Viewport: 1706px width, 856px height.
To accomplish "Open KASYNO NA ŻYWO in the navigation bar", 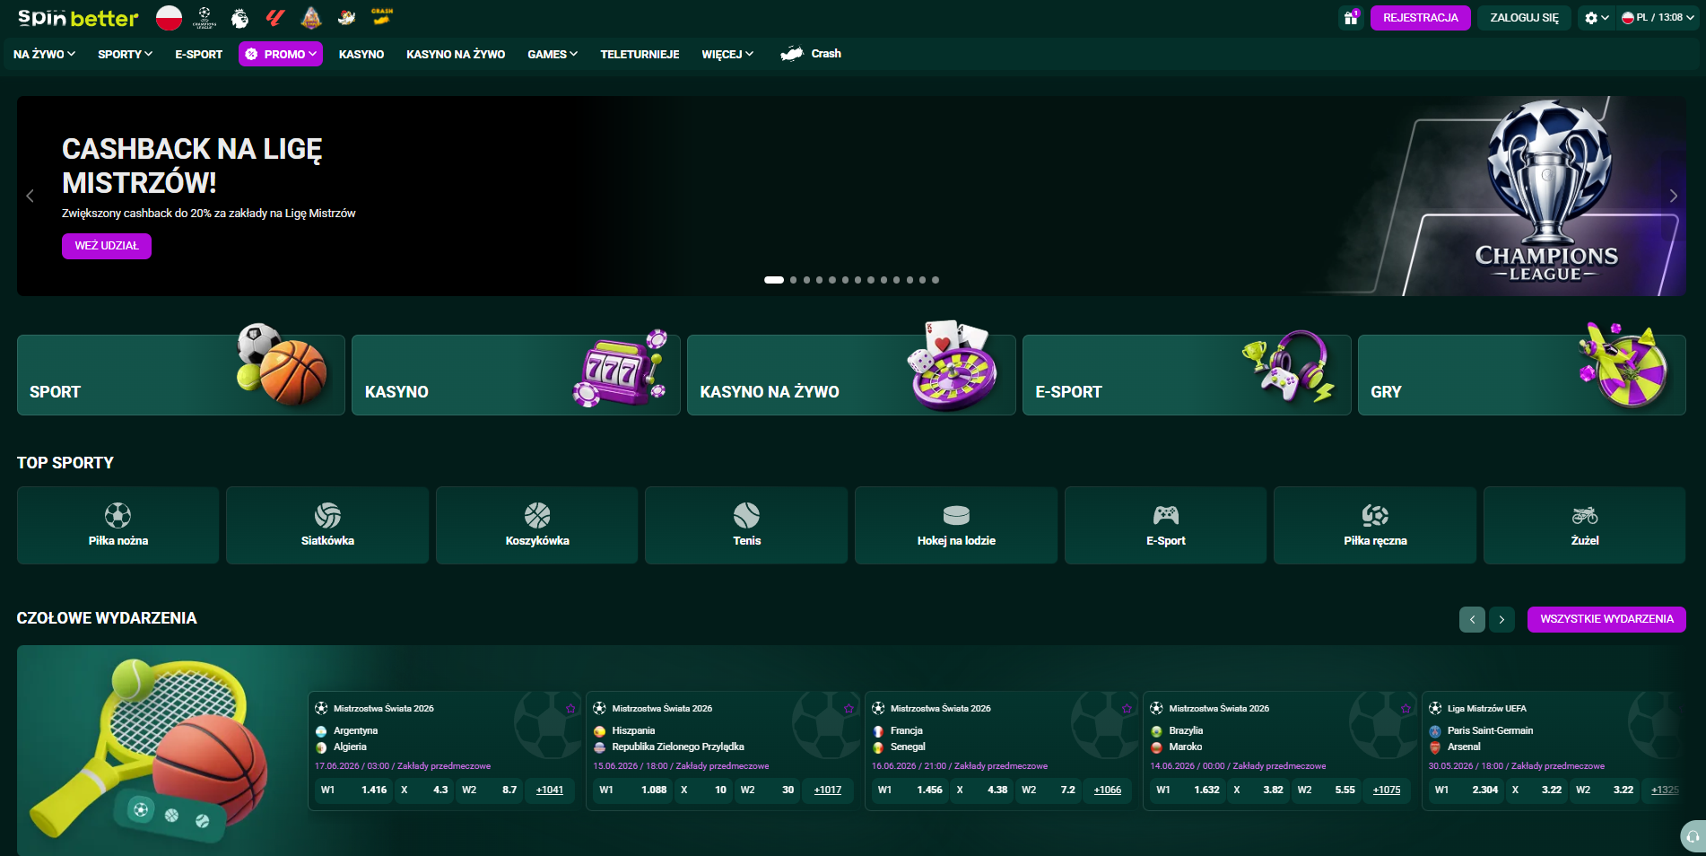I will click(456, 54).
